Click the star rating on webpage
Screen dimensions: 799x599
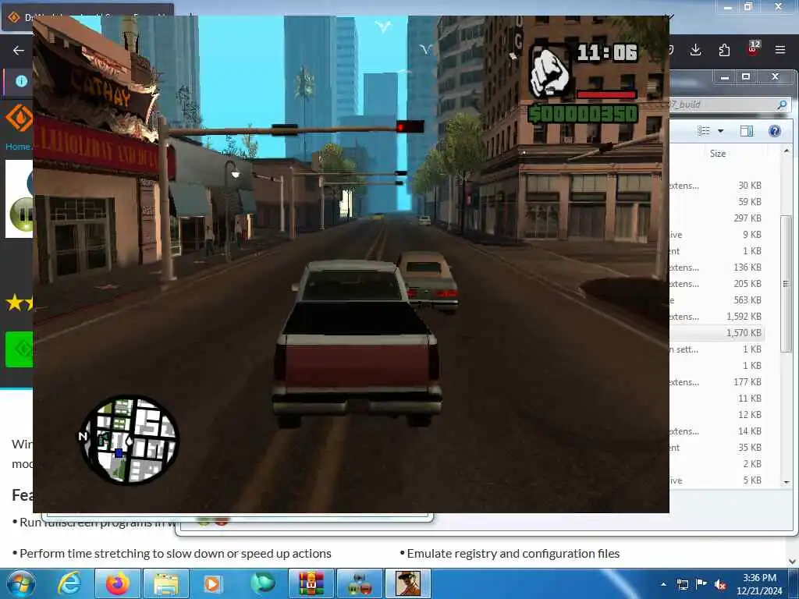click(20, 303)
